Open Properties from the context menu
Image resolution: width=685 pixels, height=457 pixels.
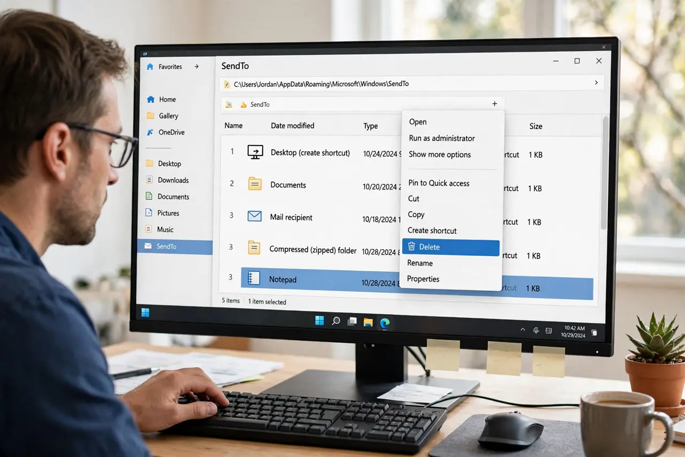[423, 279]
